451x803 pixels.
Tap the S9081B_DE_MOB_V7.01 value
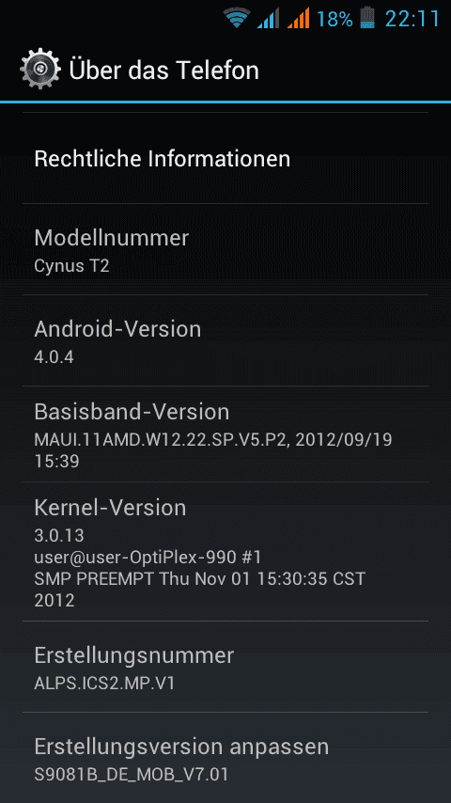tap(131, 774)
